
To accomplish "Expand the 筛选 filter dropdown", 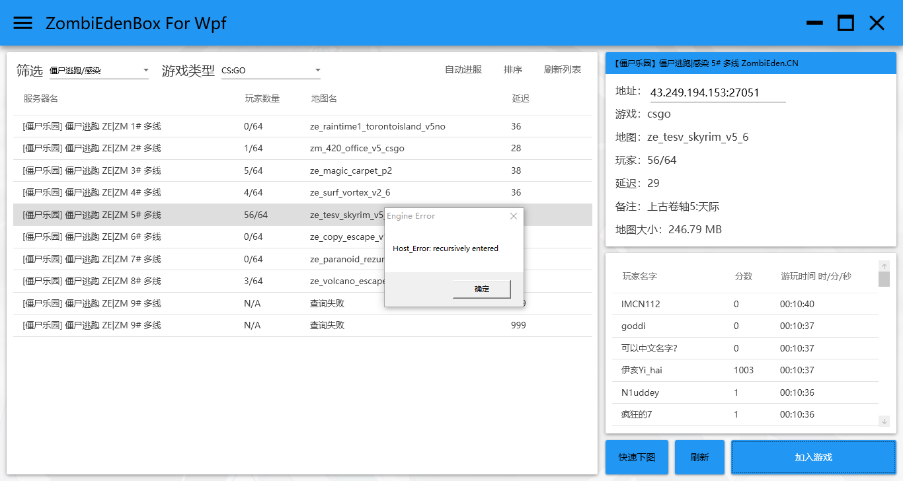I will pyautogui.click(x=99, y=71).
